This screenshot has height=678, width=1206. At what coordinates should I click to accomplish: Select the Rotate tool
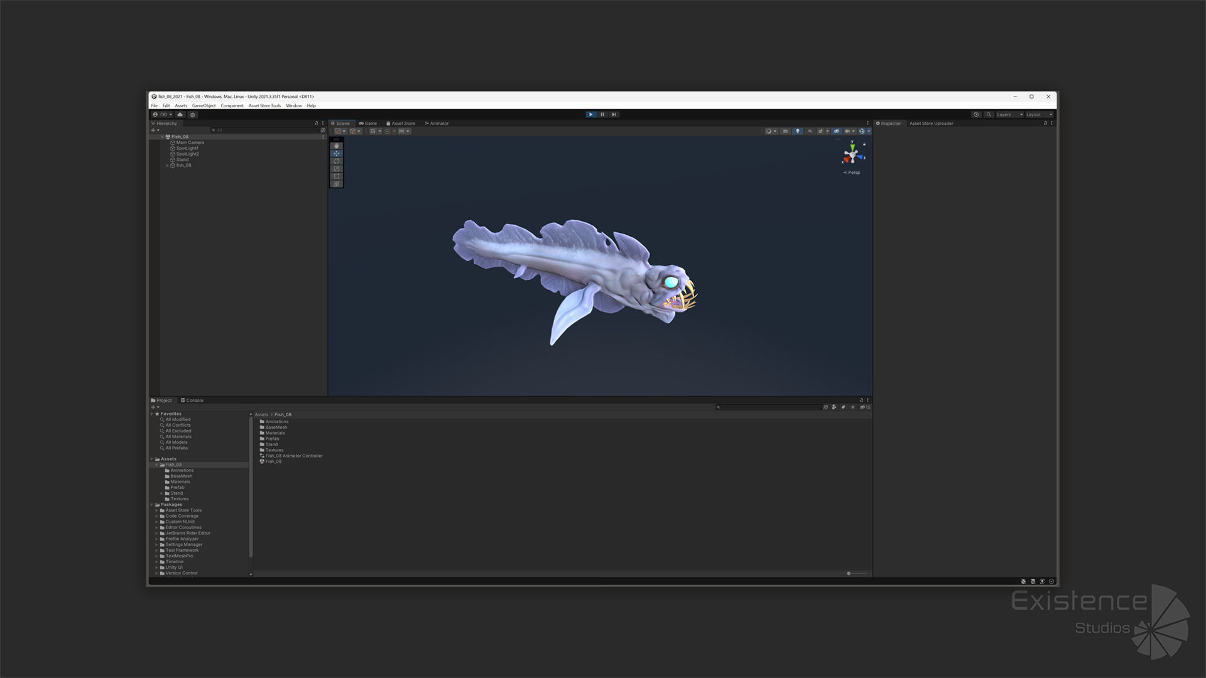tap(337, 161)
